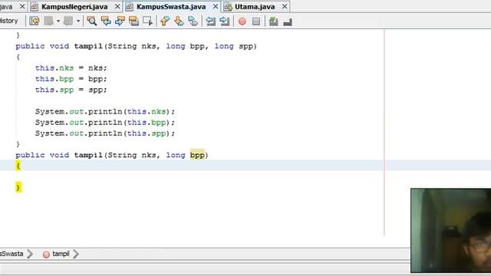Click Find Previous Occurrence icon
The height and width of the screenshot is (276, 491).
pyautogui.click(x=106, y=21)
